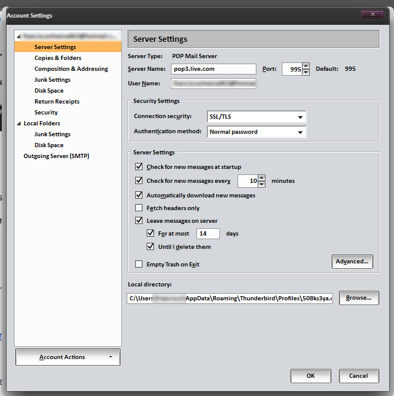Decrease check interval minutes with down arrow
This screenshot has height=396, width=394.
pyautogui.click(x=261, y=184)
